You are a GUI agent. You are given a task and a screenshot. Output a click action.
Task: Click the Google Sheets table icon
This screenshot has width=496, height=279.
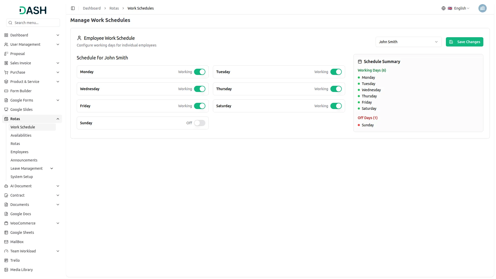coord(6,233)
